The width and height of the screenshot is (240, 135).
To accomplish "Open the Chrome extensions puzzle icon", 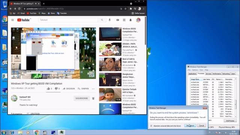I will pyautogui.click(x=130, y=9).
